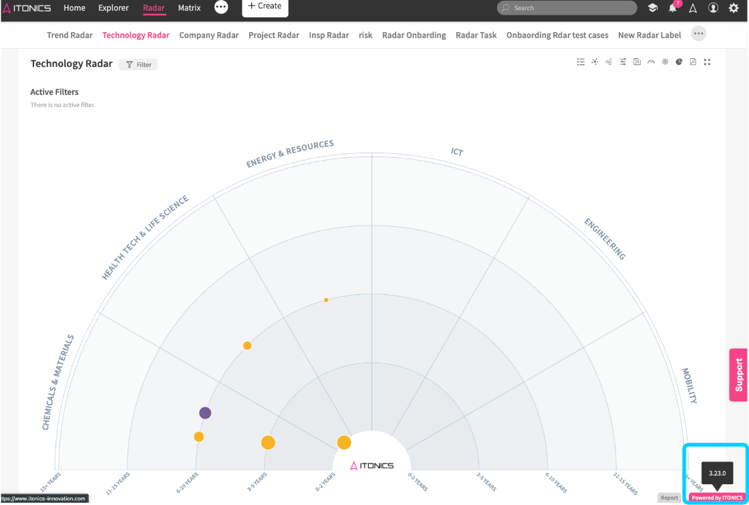Screen dimensions: 749x505
Task: Select the purple dot on the radar
Action: 205,413
